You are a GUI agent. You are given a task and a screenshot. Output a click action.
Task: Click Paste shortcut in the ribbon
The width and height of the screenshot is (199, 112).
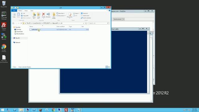tap(26, 18)
